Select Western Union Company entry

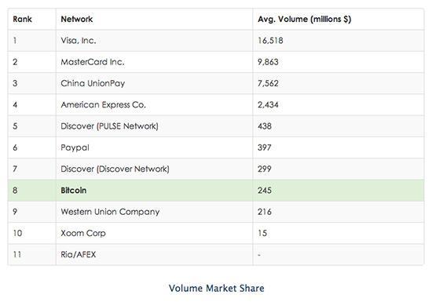tap(110, 212)
